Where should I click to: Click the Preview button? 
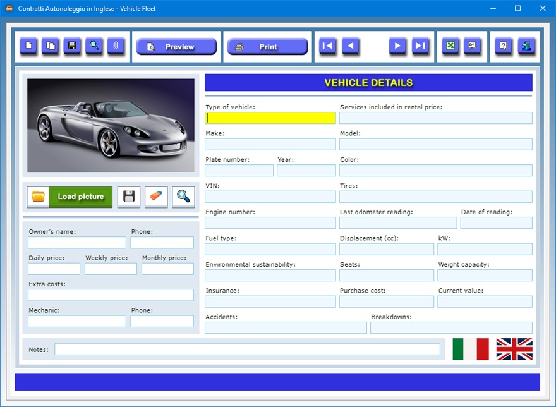pyautogui.click(x=176, y=47)
